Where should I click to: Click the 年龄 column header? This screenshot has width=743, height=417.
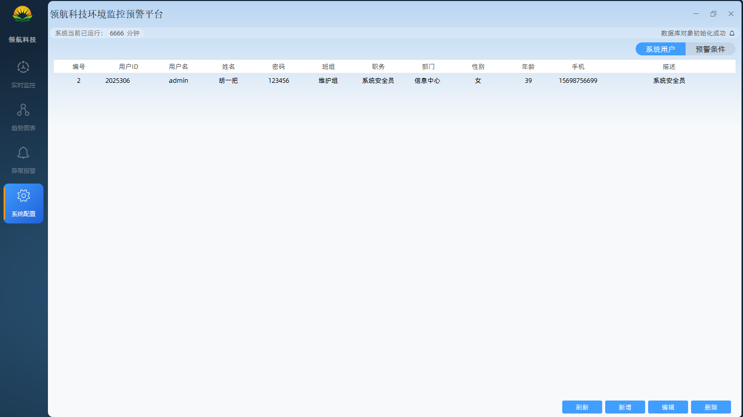click(528, 66)
